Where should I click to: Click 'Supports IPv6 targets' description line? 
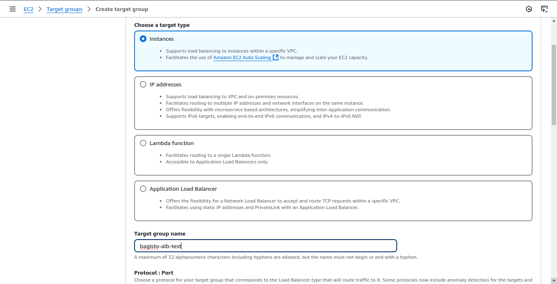pyautogui.click(x=264, y=116)
